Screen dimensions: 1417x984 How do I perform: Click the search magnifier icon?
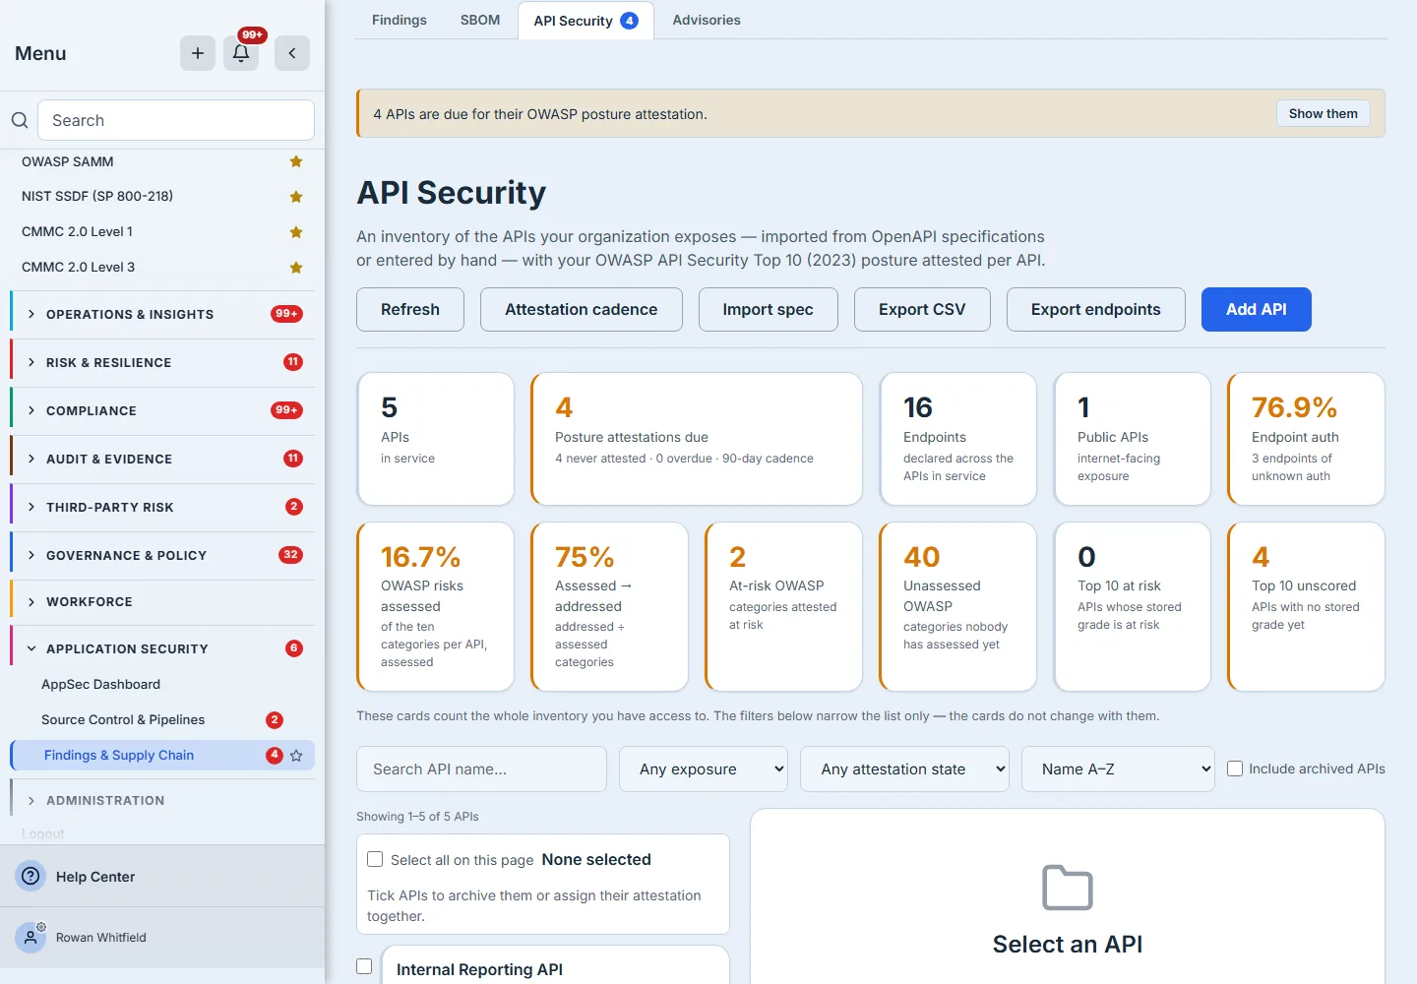pos(20,120)
